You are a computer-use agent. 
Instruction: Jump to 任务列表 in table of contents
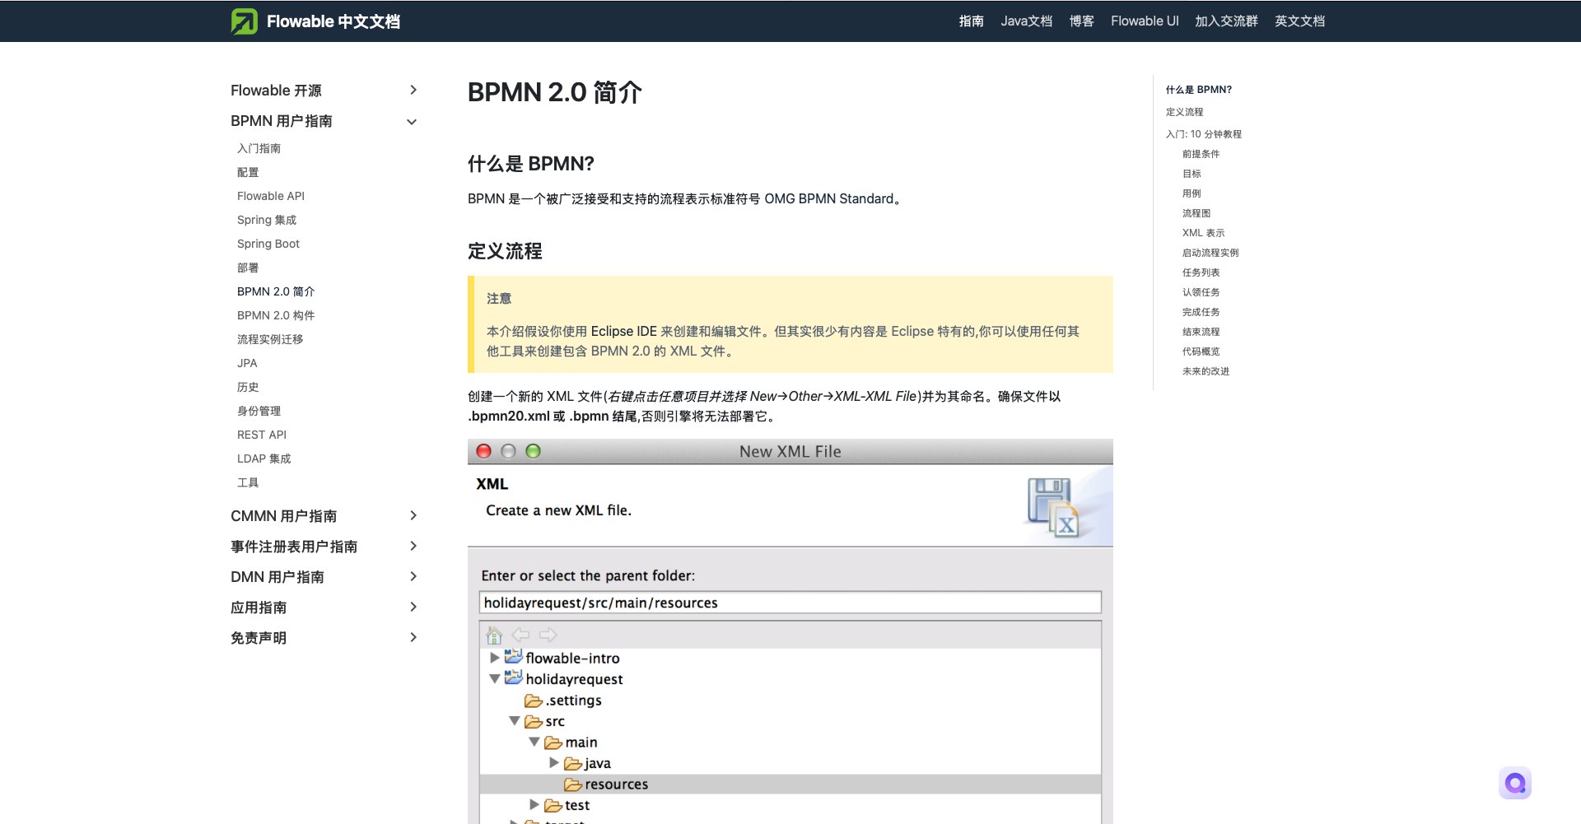tap(1201, 272)
